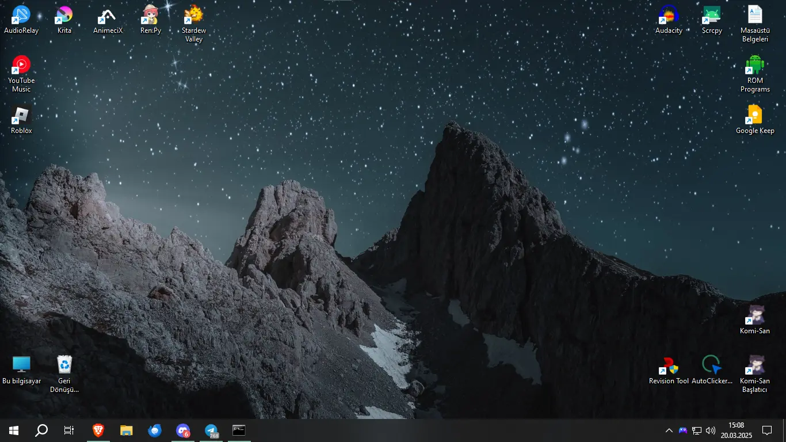Select the Roblox desktop shortcut

coord(21,120)
